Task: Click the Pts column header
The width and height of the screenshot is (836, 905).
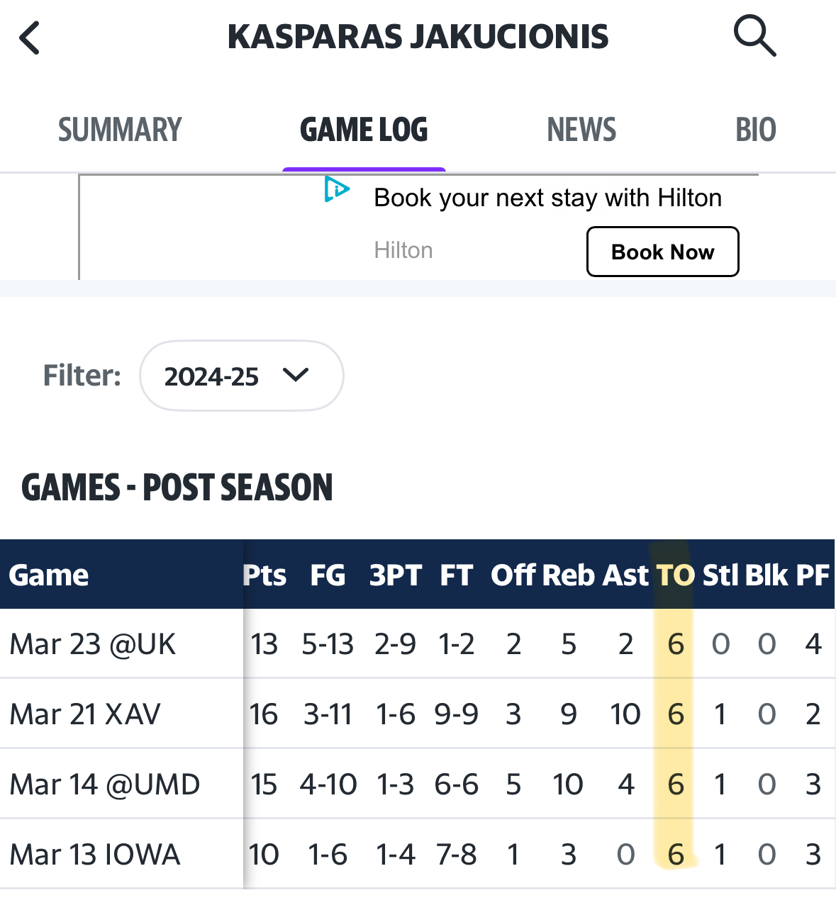Action: 264,575
